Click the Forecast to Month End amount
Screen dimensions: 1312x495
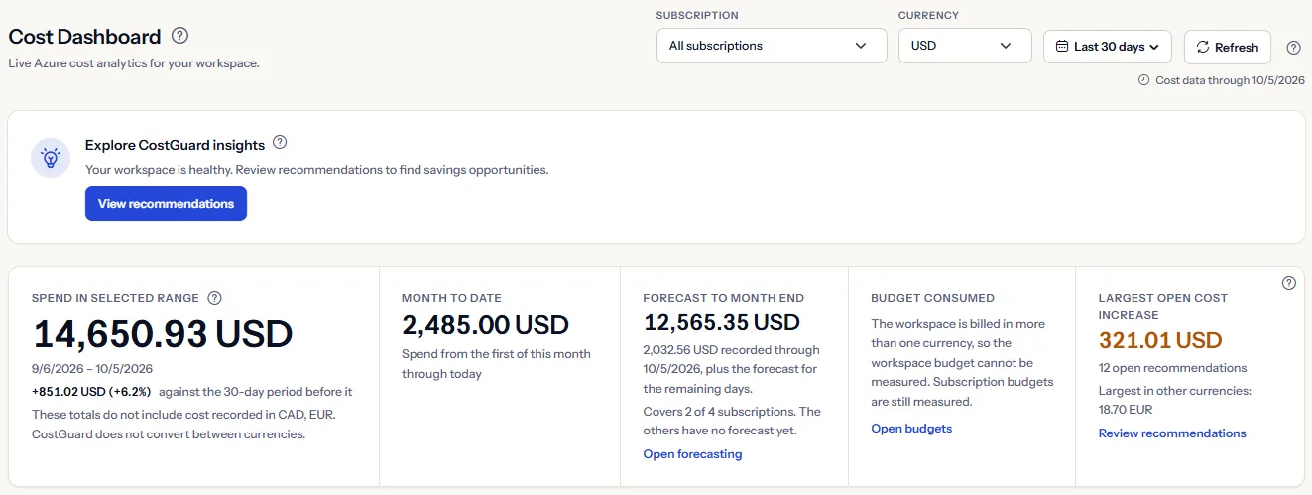coord(721,323)
